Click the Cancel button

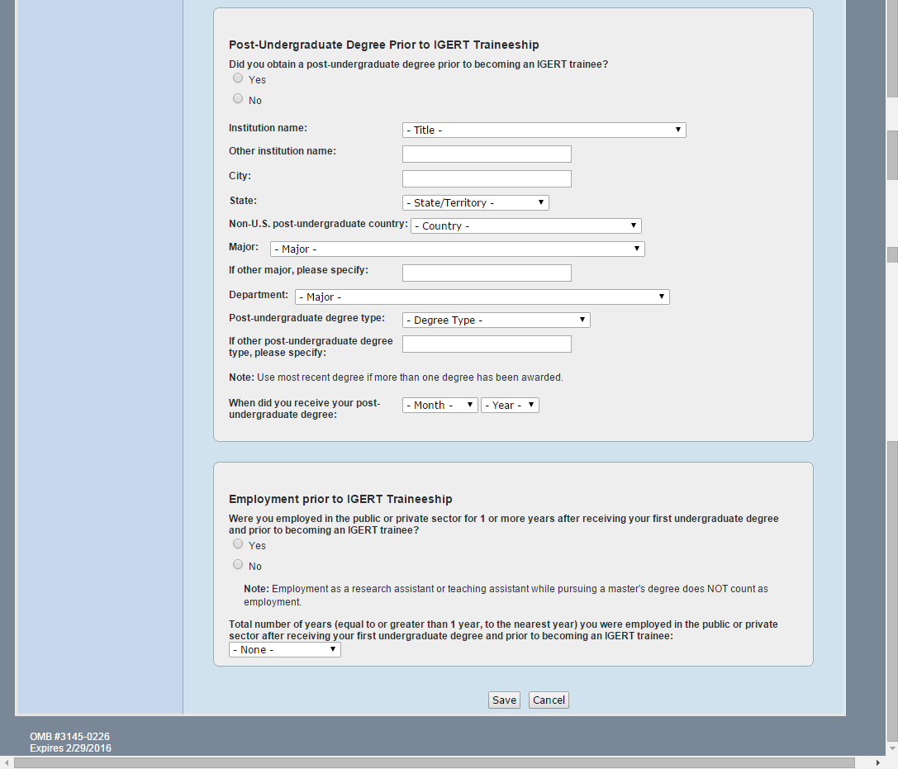click(x=549, y=700)
